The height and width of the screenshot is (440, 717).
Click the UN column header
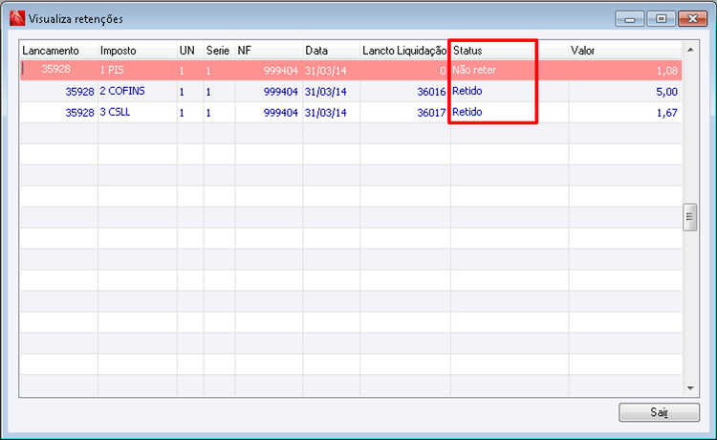coord(190,51)
